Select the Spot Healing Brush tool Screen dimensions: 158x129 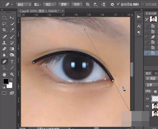[x=4, y=37]
